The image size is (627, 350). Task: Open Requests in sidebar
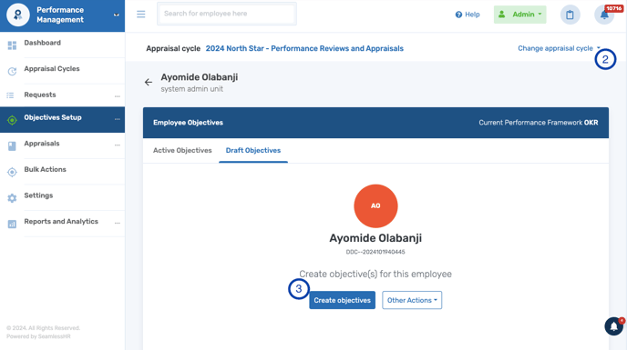point(40,95)
